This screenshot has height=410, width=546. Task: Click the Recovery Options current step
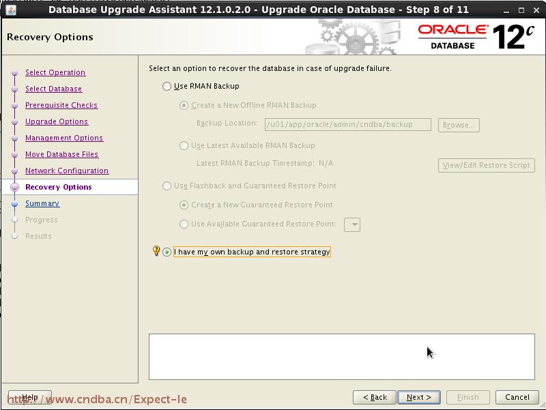coord(59,187)
